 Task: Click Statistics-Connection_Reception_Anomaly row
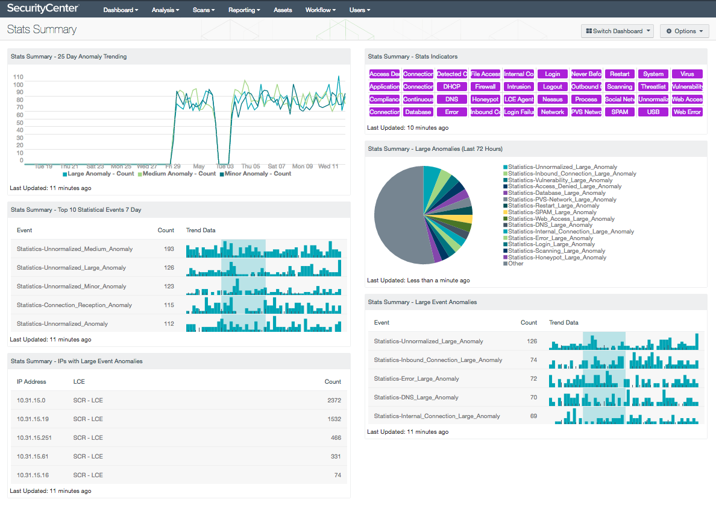(x=179, y=305)
